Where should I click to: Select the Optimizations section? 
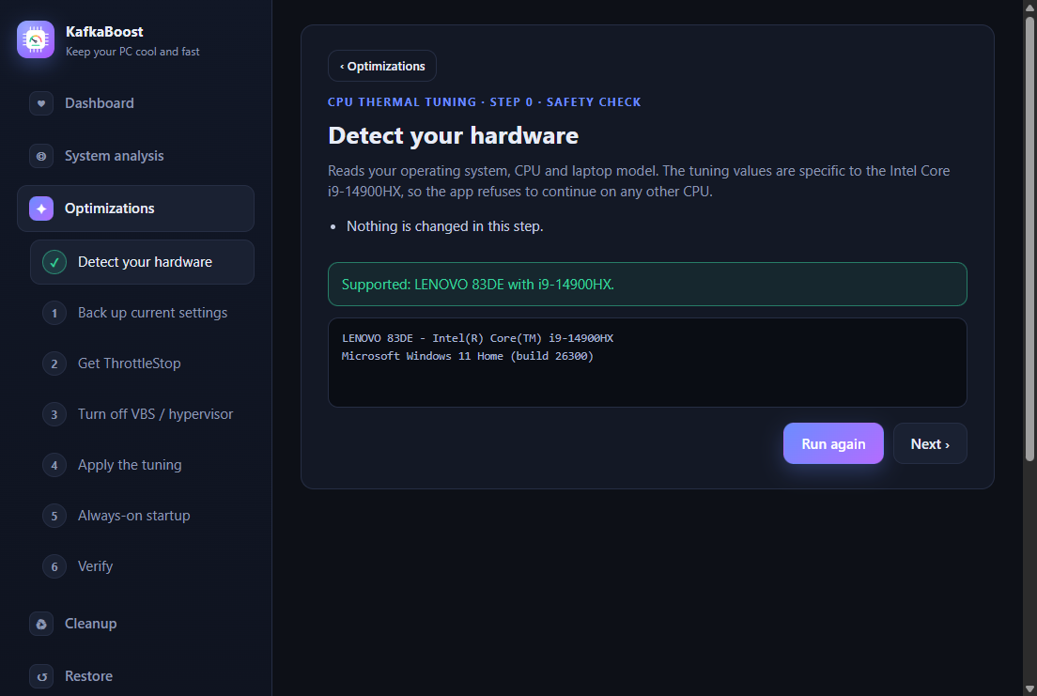[x=135, y=209]
